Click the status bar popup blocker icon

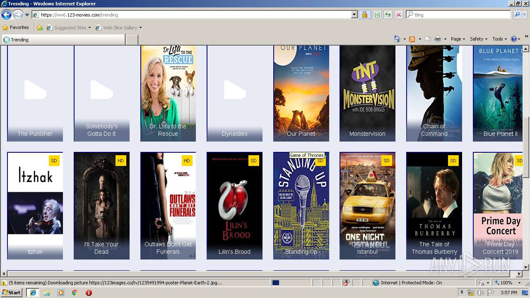[346, 283]
